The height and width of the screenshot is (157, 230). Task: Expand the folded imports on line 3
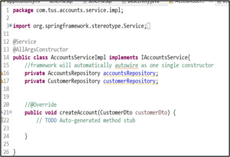point(11,25)
